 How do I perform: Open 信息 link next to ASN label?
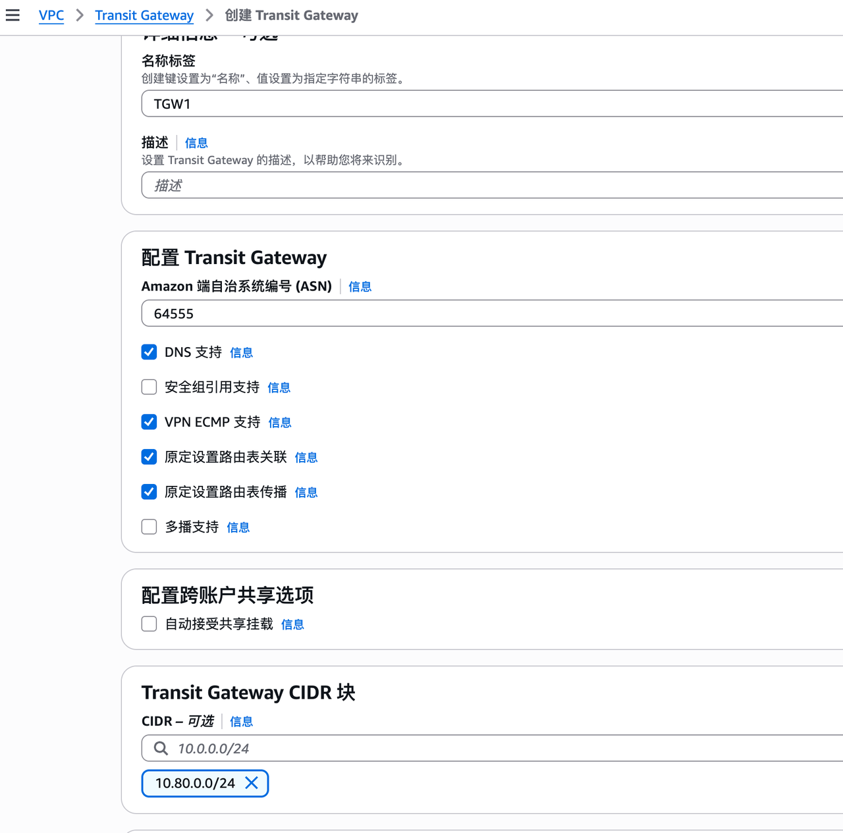360,286
